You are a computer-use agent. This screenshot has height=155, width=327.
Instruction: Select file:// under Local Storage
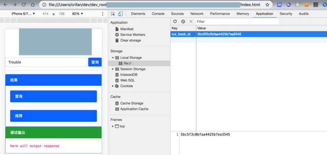point(139,63)
